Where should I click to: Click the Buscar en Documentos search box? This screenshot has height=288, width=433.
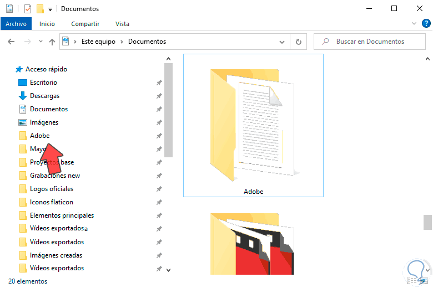coord(370,42)
